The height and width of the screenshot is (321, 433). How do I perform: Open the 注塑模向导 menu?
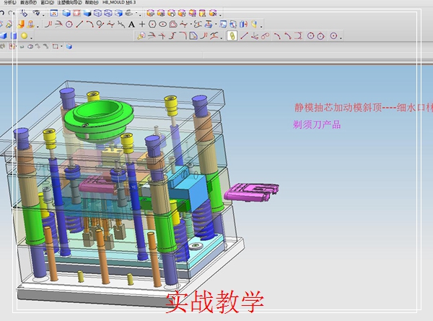click(x=69, y=3)
